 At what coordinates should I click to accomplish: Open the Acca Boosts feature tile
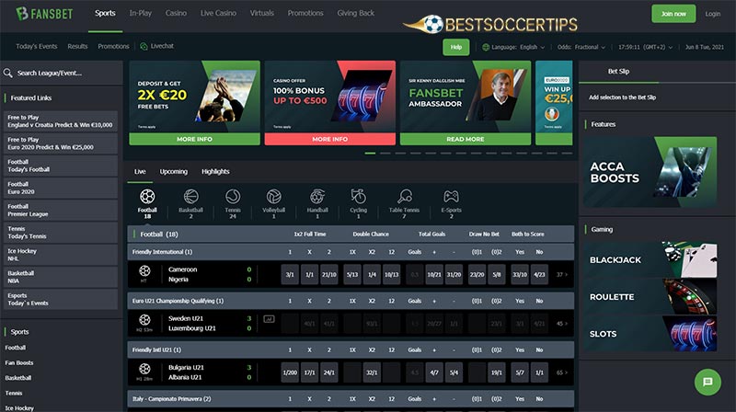650,172
